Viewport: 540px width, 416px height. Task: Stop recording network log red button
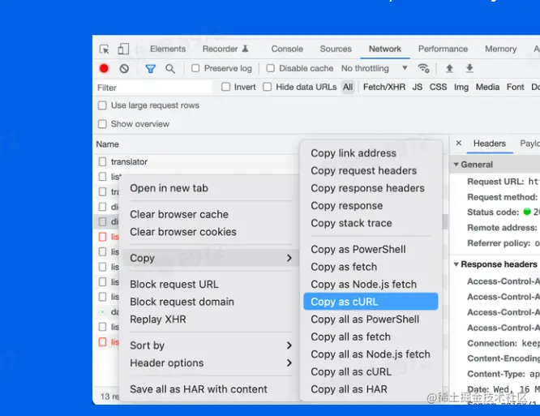pyautogui.click(x=104, y=69)
